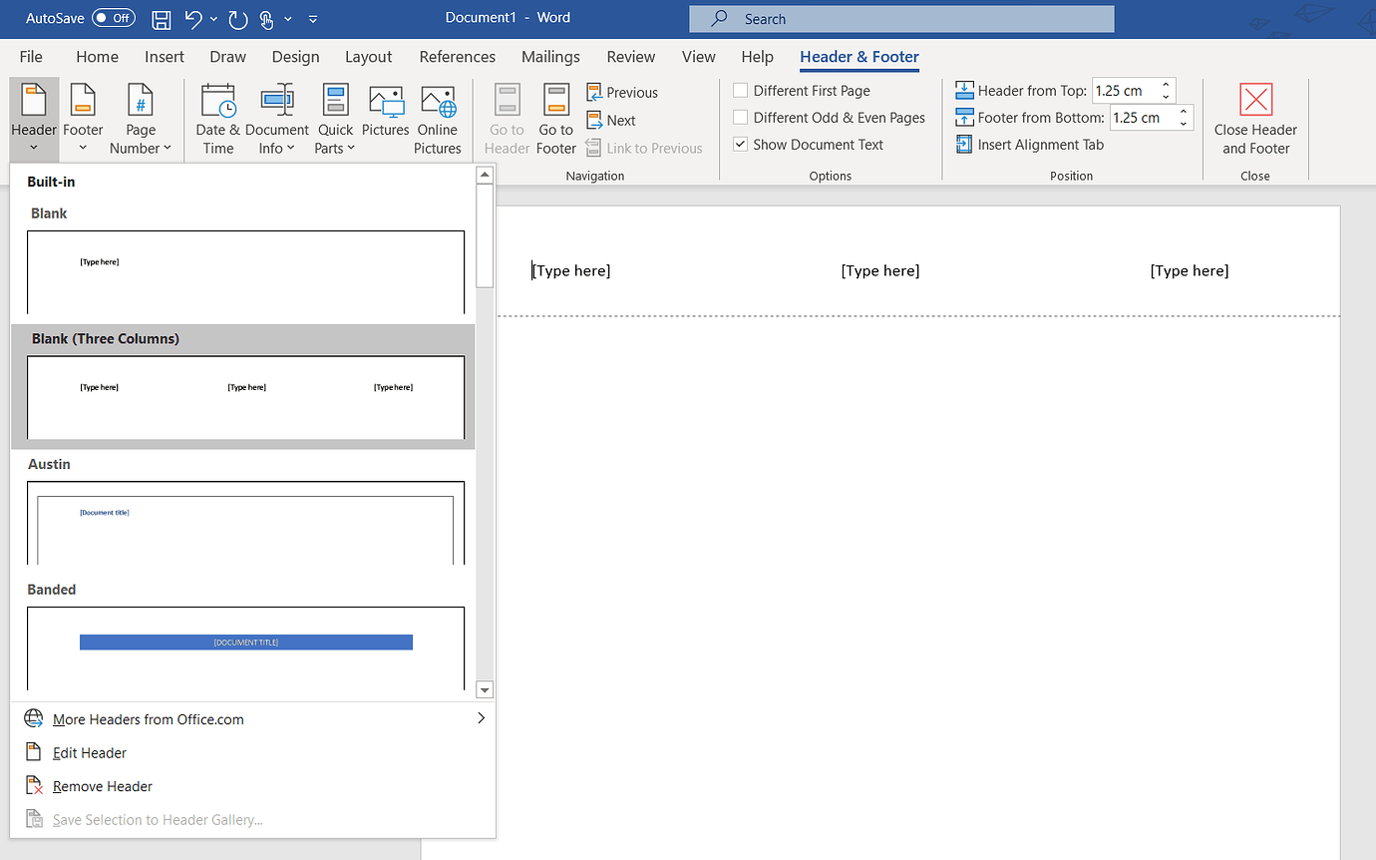Increase Header from Top spinner value
Viewport: 1376px width, 860px height.
tap(1166, 85)
